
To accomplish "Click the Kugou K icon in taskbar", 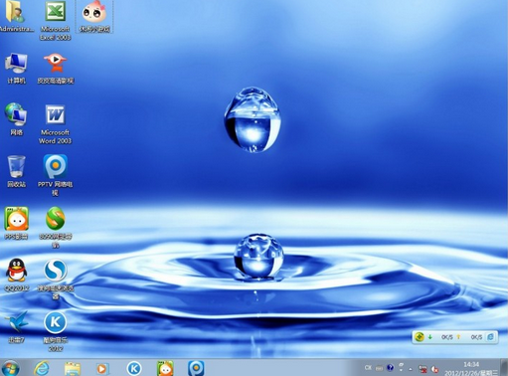I will point(134,368).
